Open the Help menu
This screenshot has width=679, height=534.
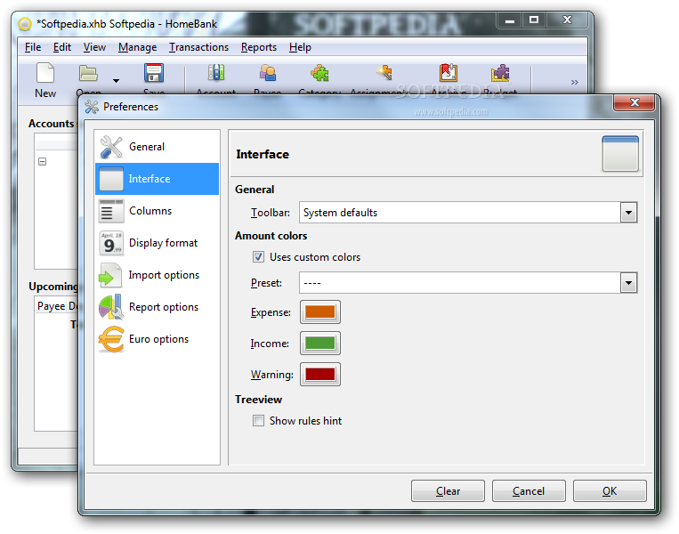pos(300,47)
